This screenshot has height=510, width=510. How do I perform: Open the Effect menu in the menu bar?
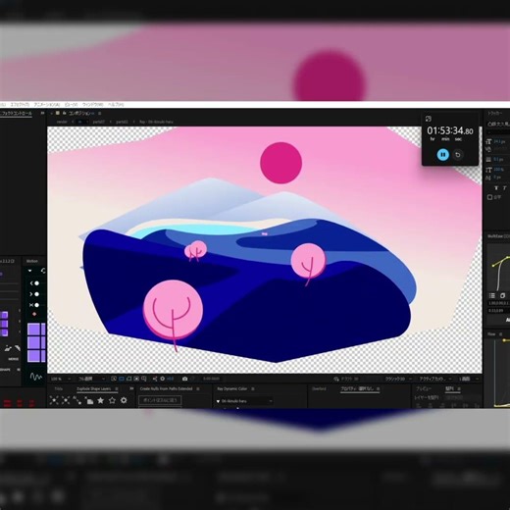tap(20, 105)
